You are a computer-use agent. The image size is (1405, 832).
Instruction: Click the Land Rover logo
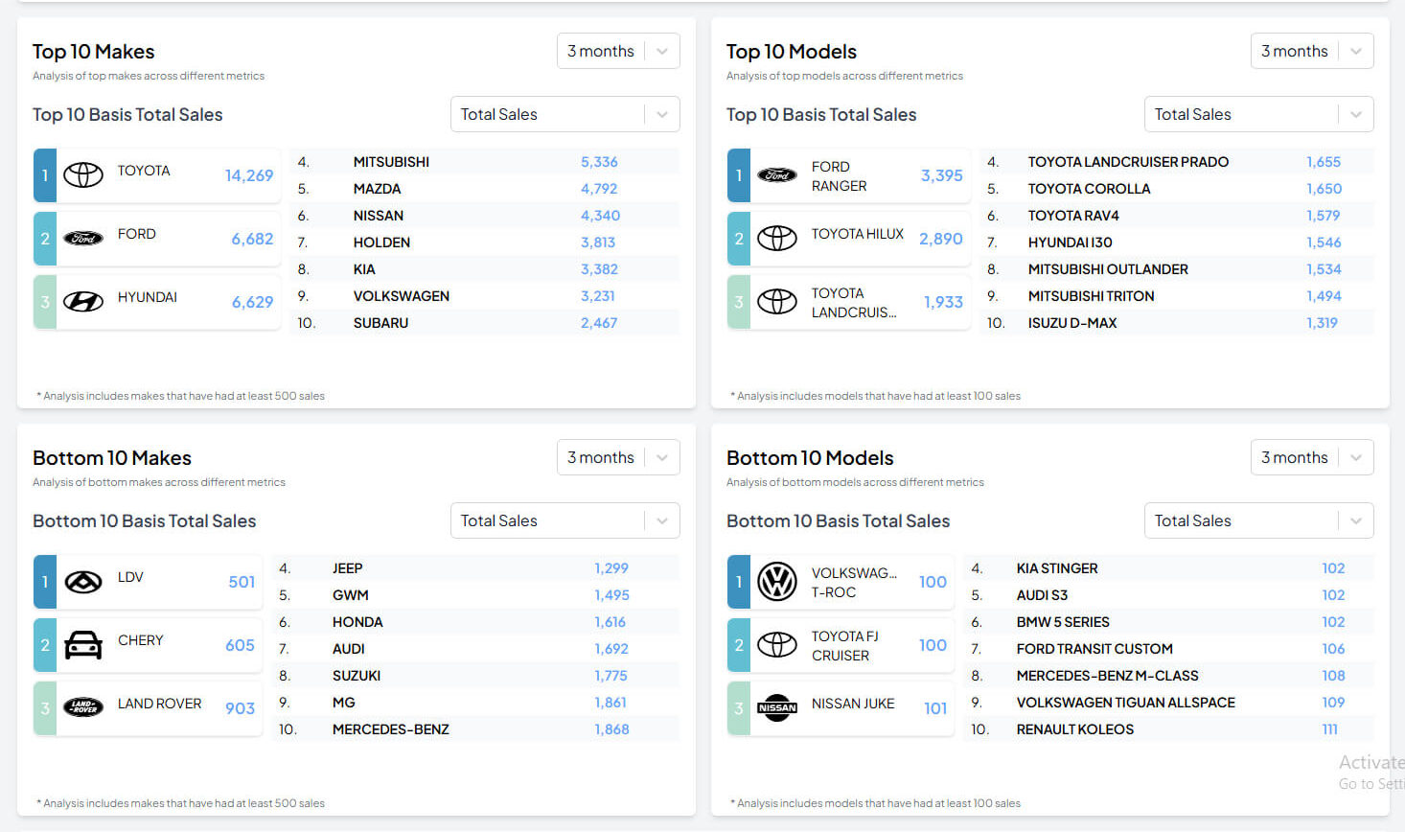point(83,708)
